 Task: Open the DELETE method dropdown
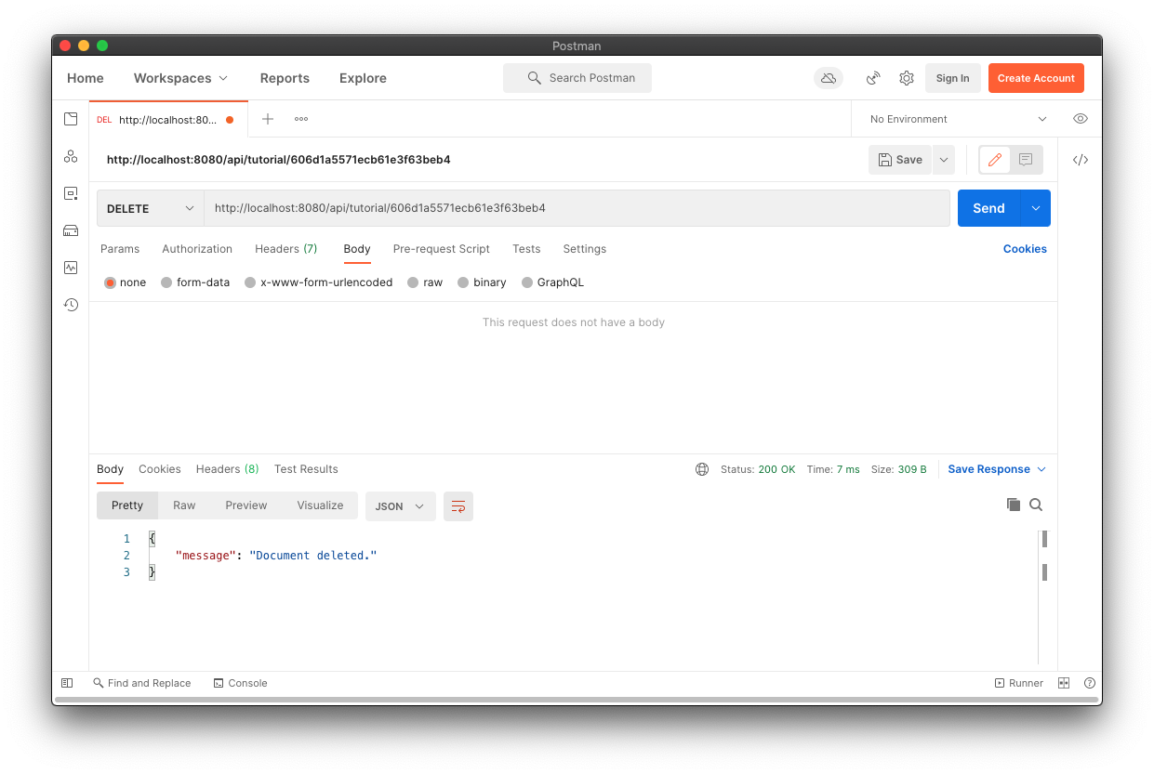(x=151, y=208)
